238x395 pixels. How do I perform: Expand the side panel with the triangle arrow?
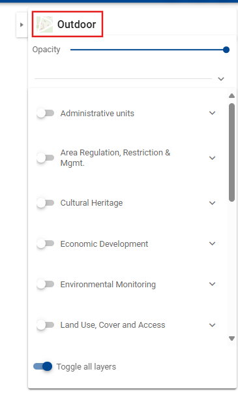coord(22,25)
